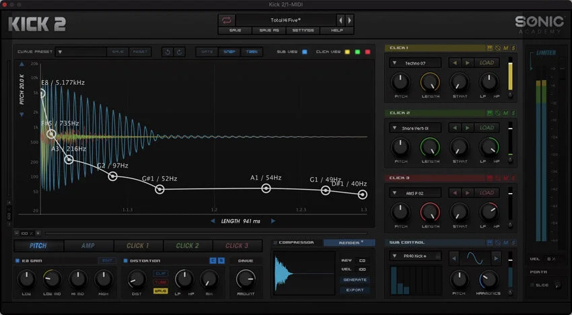Click the Click 1 keytrack piano icon

tap(490, 48)
